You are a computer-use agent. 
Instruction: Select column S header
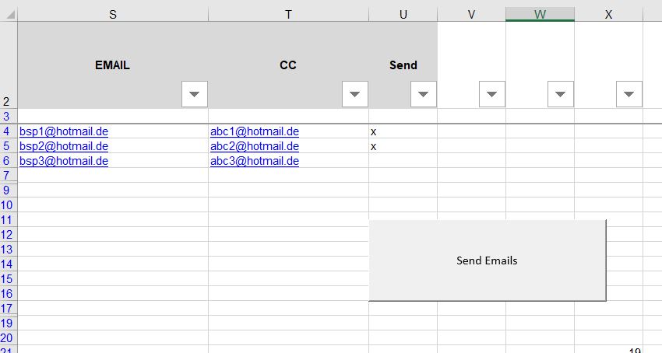[113, 14]
